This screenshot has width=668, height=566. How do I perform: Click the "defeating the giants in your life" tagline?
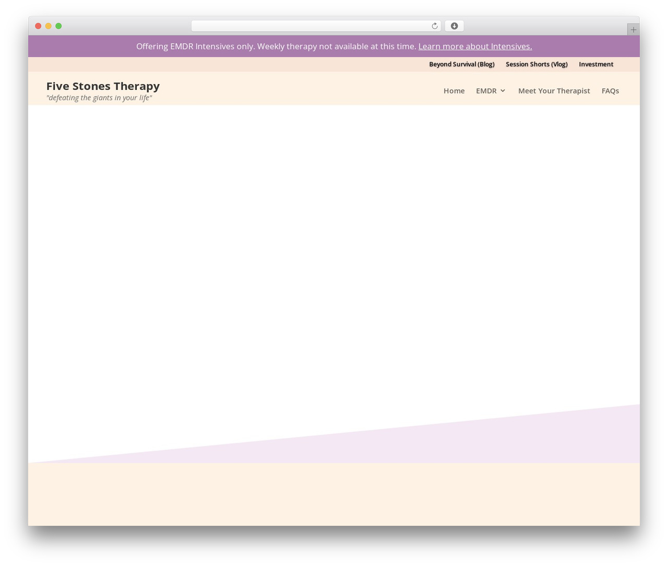[x=99, y=98]
